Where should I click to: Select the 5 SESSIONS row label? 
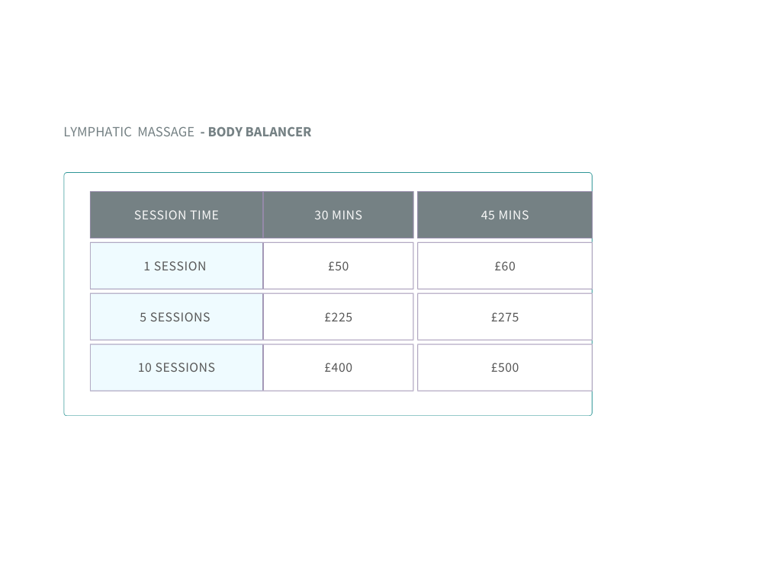[175, 317]
